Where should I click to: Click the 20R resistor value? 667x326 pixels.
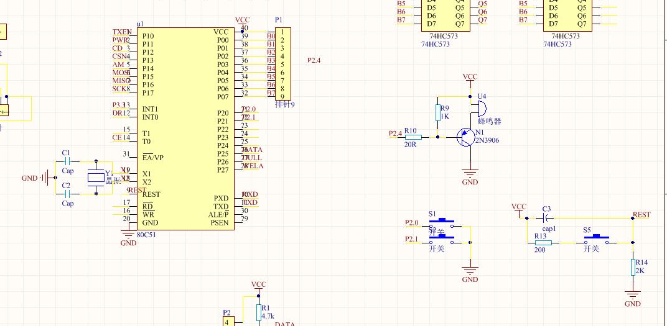point(409,145)
